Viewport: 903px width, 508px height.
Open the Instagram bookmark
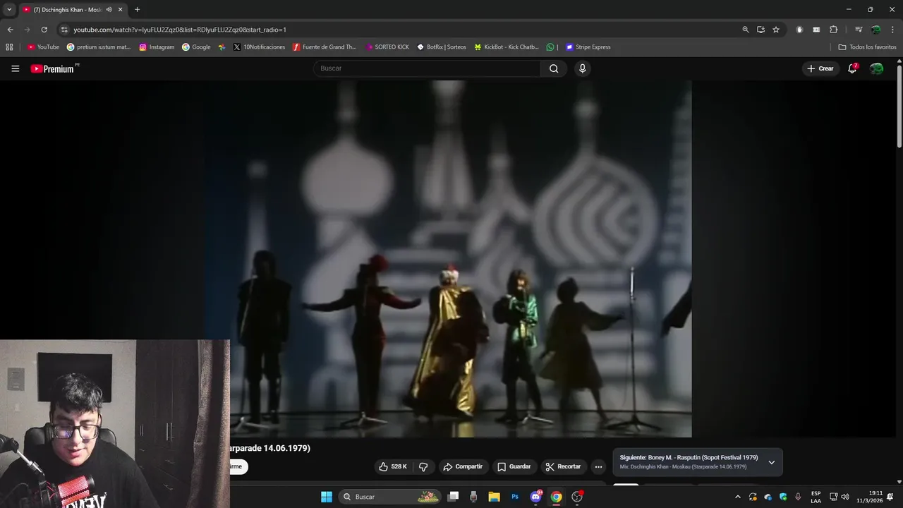point(157,47)
